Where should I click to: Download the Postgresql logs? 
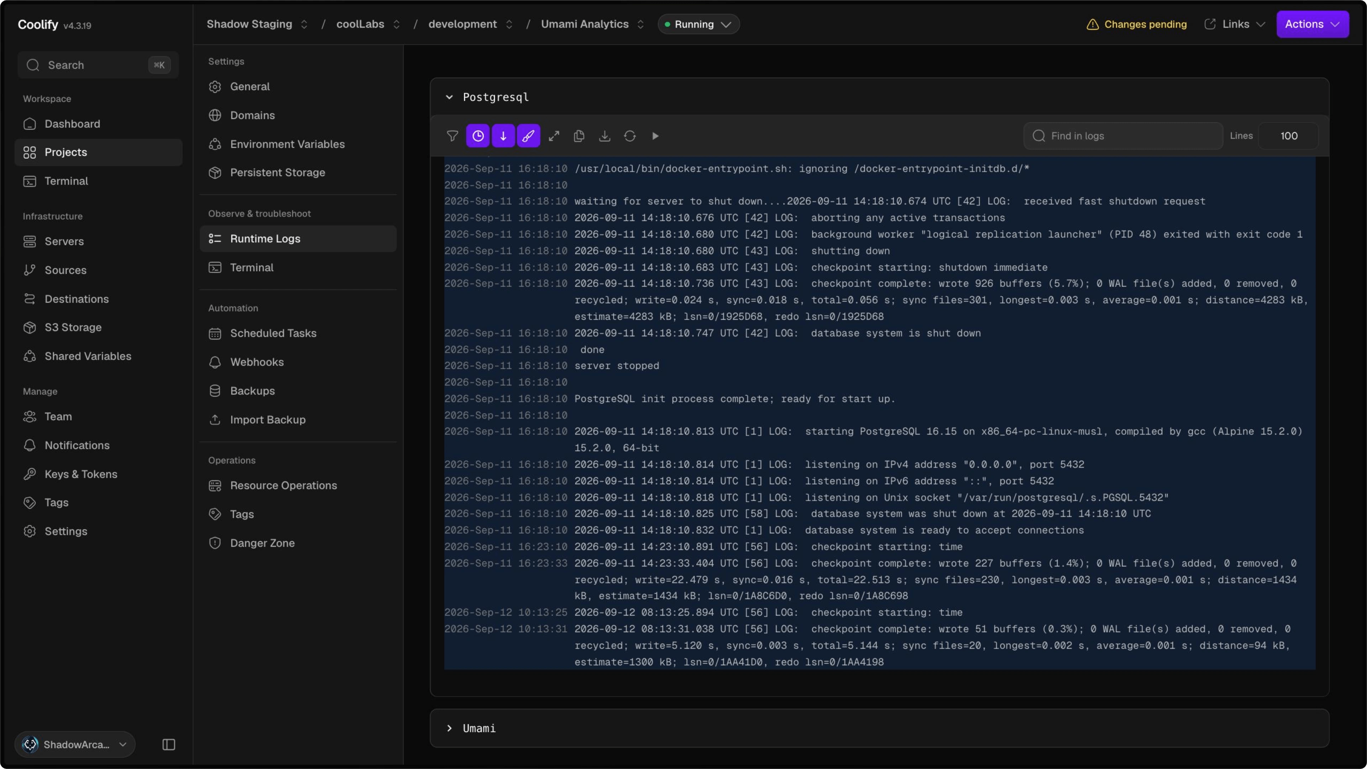click(x=604, y=136)
